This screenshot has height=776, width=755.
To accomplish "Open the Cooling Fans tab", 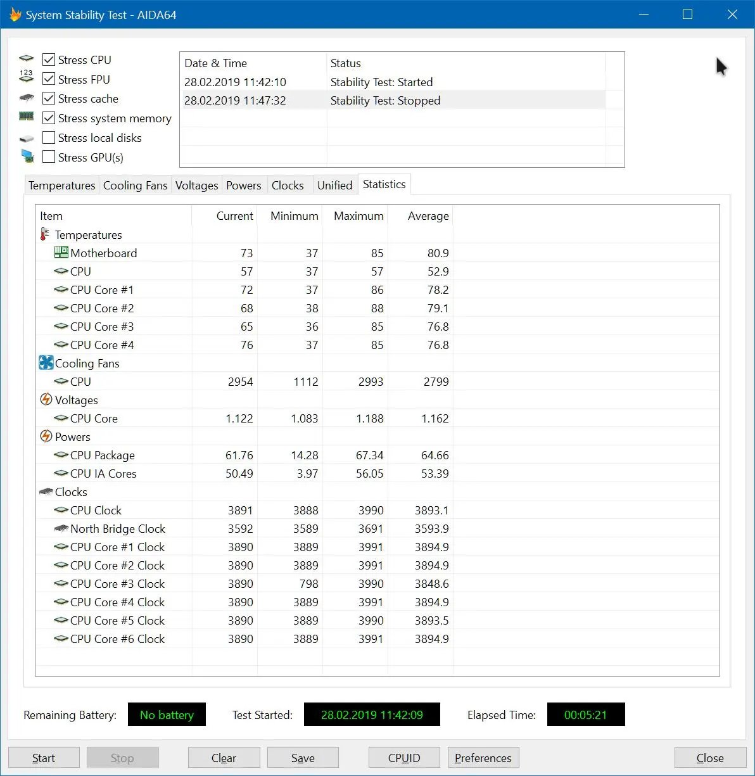I will (135, 185).
